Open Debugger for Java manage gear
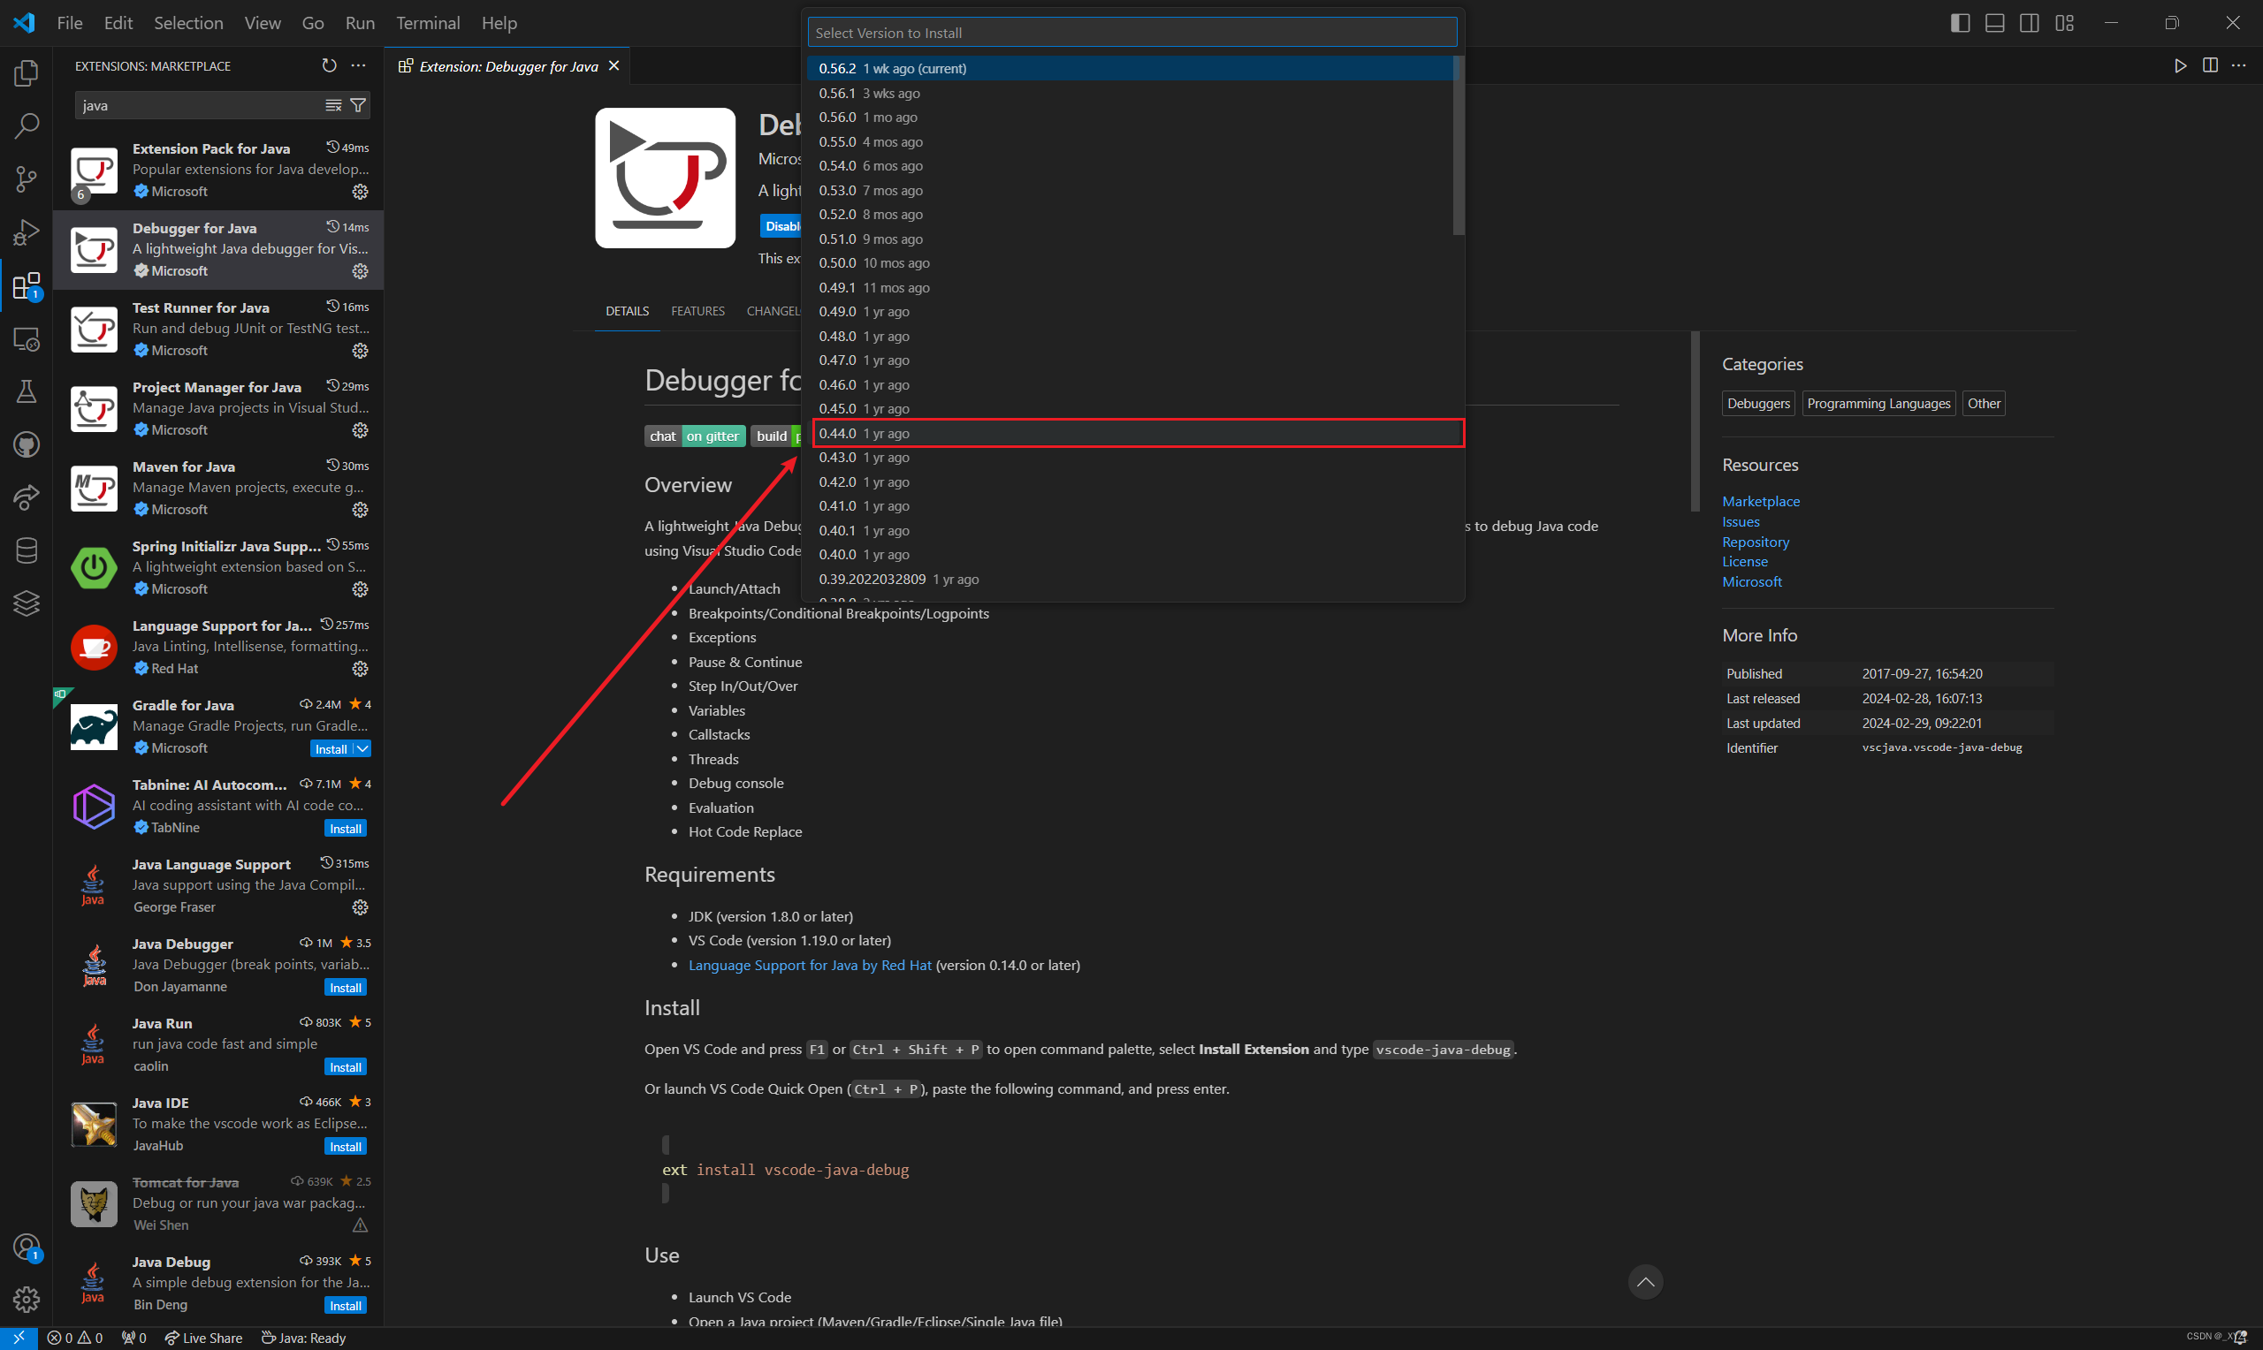This screenshot has width=2263, height=1350. tap(361, 271)
